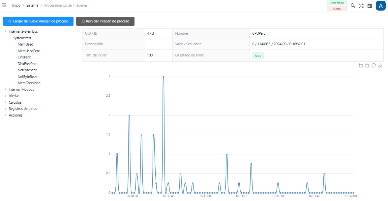Enter fullscreen using the expand arrows icon
The height and width of the screenshot is (201, 388).
[361, 6]
